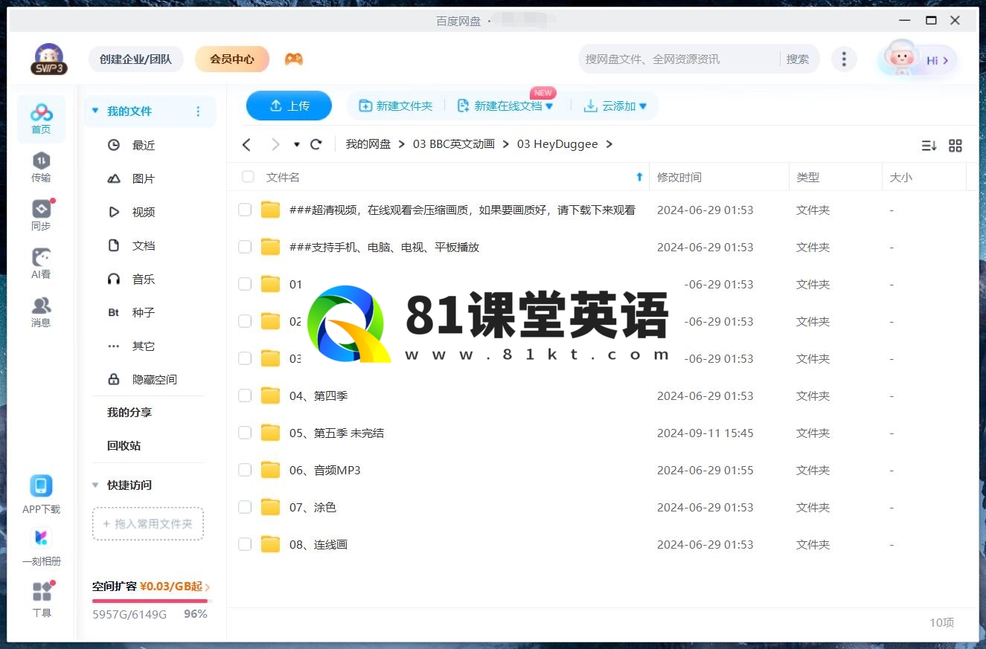Open the sort order options
Viewport: 986px width, 649px height.
[929, 146]
